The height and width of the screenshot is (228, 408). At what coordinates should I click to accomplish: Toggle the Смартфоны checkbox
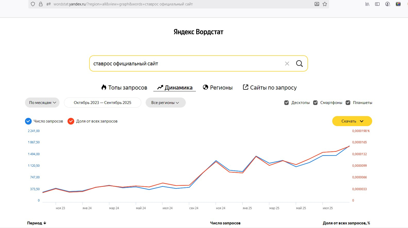click(315, 103)
